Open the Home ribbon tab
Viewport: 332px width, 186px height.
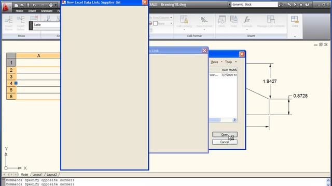point(20,11)
